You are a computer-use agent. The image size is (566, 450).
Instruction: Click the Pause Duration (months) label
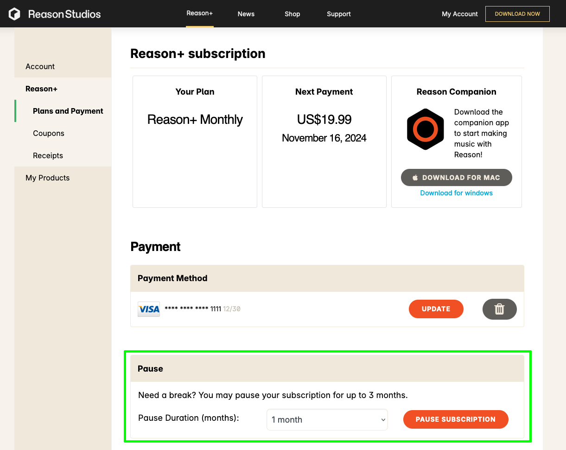tap(189, 418)
